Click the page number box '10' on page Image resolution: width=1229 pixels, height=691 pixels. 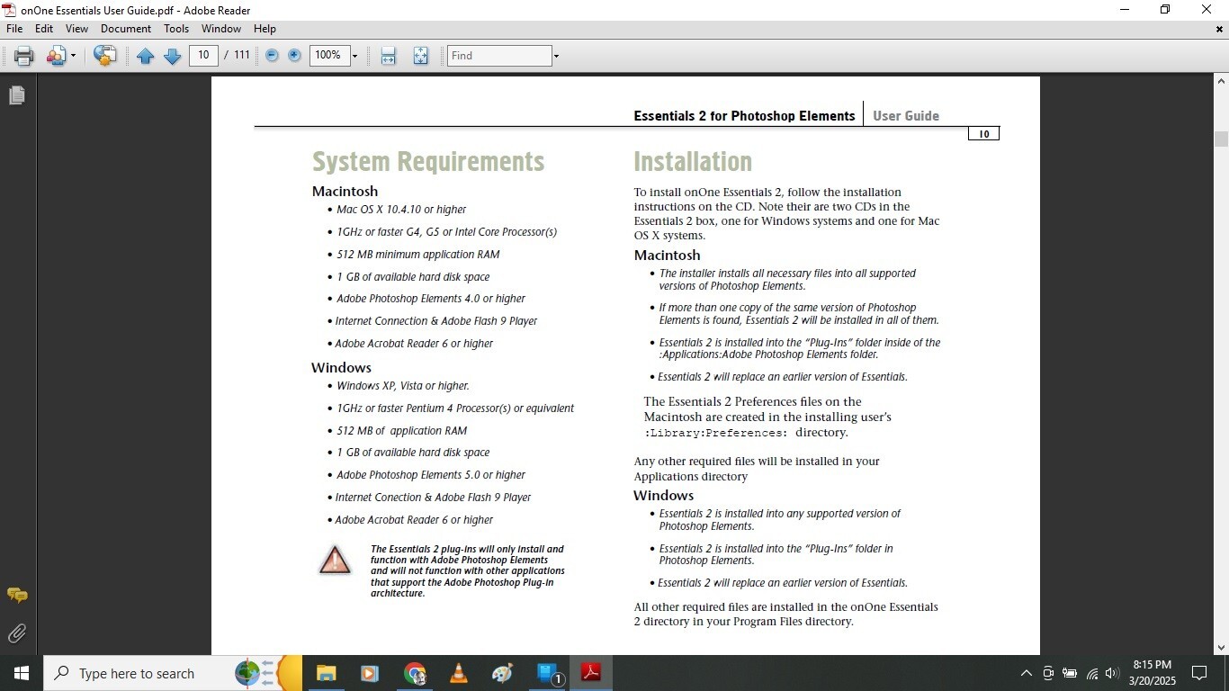click(983, 134)
